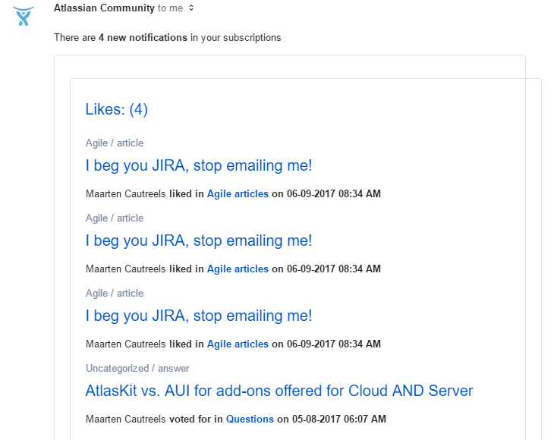
Task: Expand recipient details arrow beside "to me"
Action: click(x=191, y=8)
